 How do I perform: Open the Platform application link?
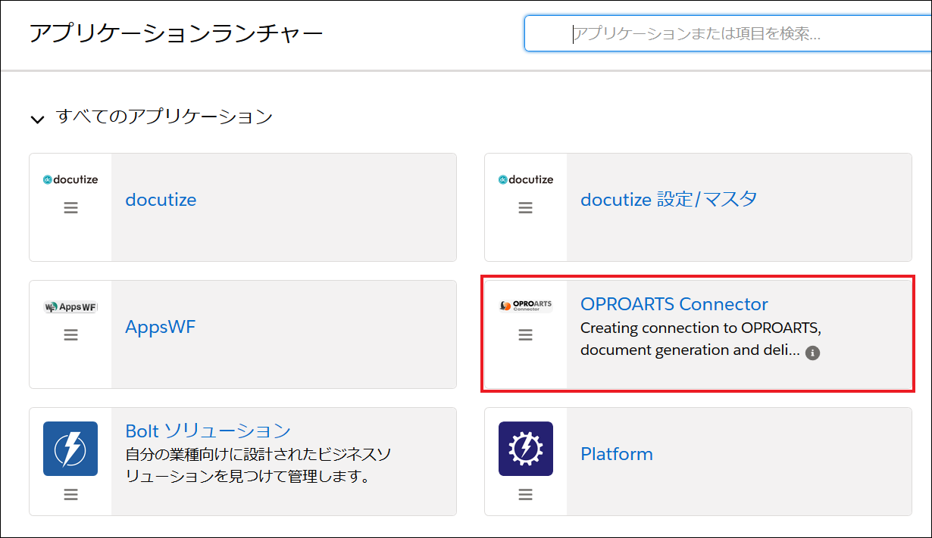(x=617, y=454)
